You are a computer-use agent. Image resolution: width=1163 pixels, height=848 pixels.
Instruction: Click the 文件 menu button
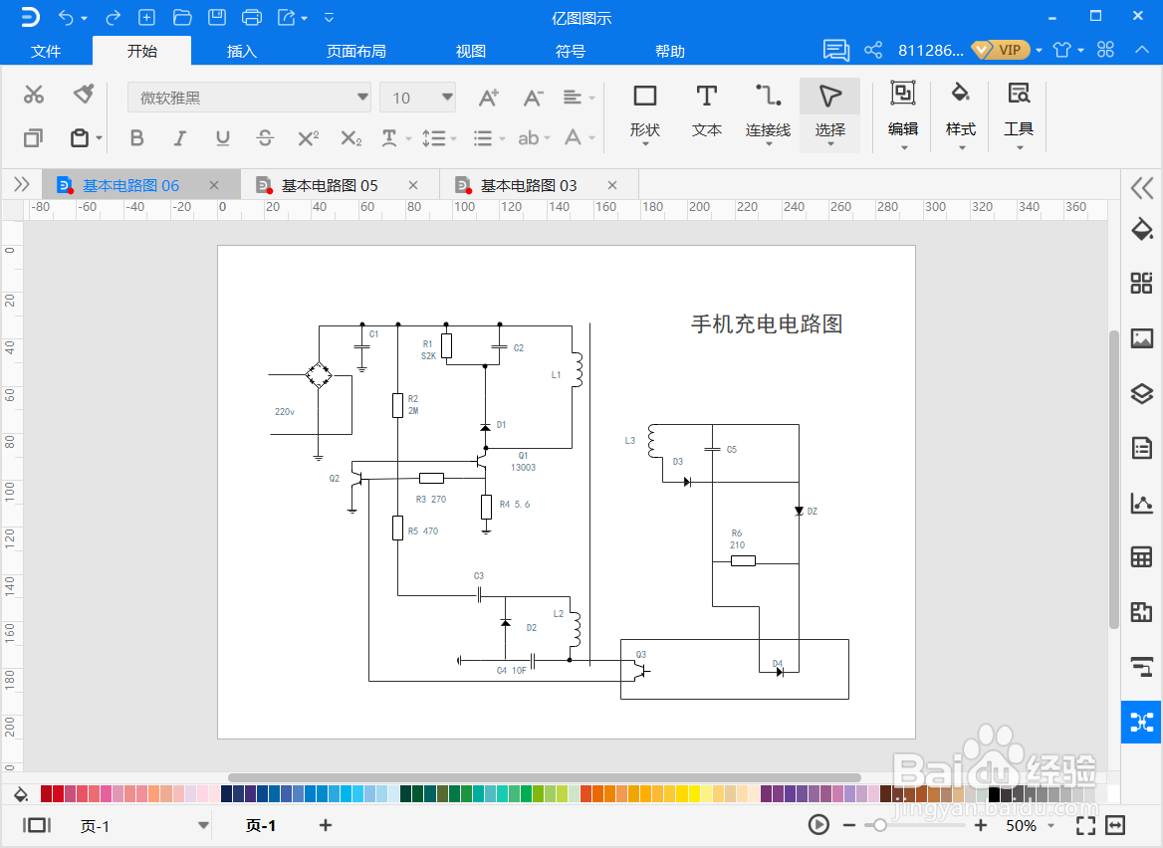(x=46, y=51)
